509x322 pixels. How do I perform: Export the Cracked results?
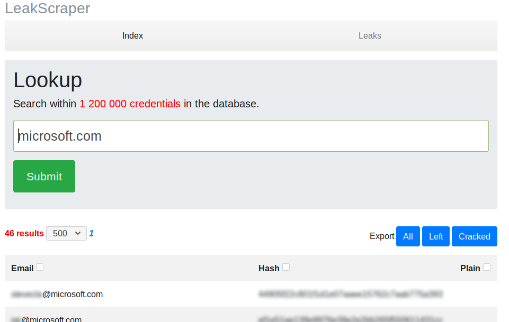pyautogui.click(x=475, y=236)
